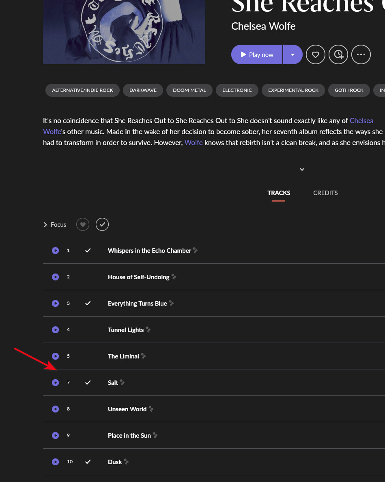Image resolution: width=385 pixels, height=482 pixels.
Task: Click microphone icon beside Salt
Action: 122,383
